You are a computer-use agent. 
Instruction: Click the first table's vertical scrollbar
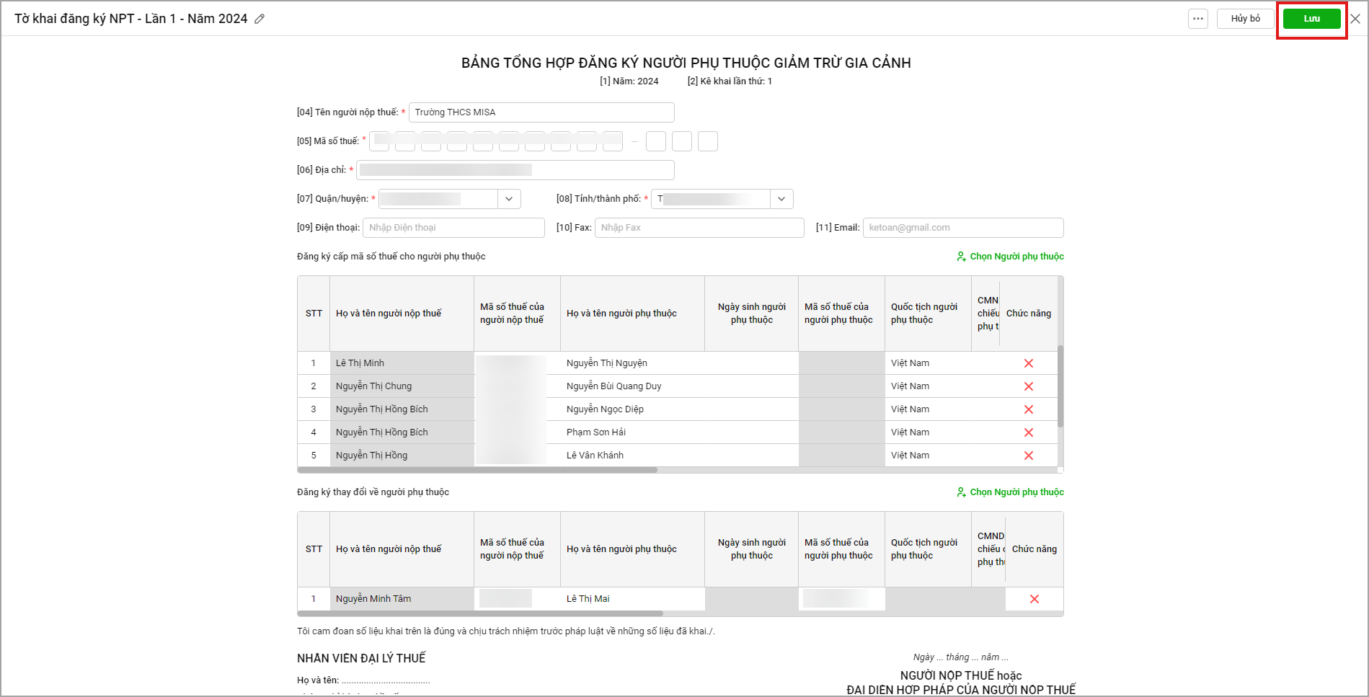tap(1060, 386)
